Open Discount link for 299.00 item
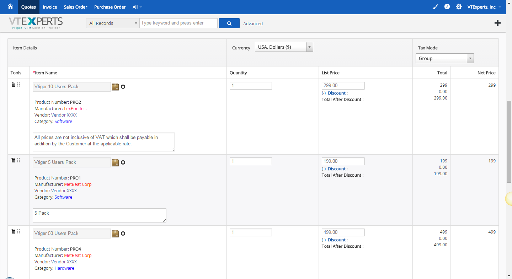This screenshot has height=279, width=512. click(x=336, y=93)
